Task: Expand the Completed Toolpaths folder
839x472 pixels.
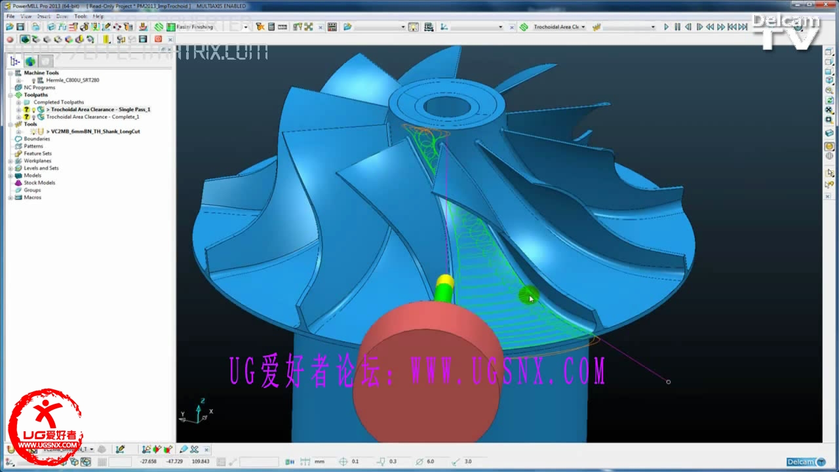Action: tap(19, 102)
